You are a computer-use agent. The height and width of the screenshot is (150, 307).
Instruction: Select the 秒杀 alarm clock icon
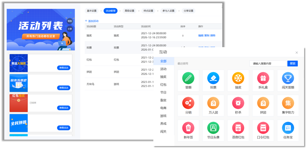[x=238, y=103]
